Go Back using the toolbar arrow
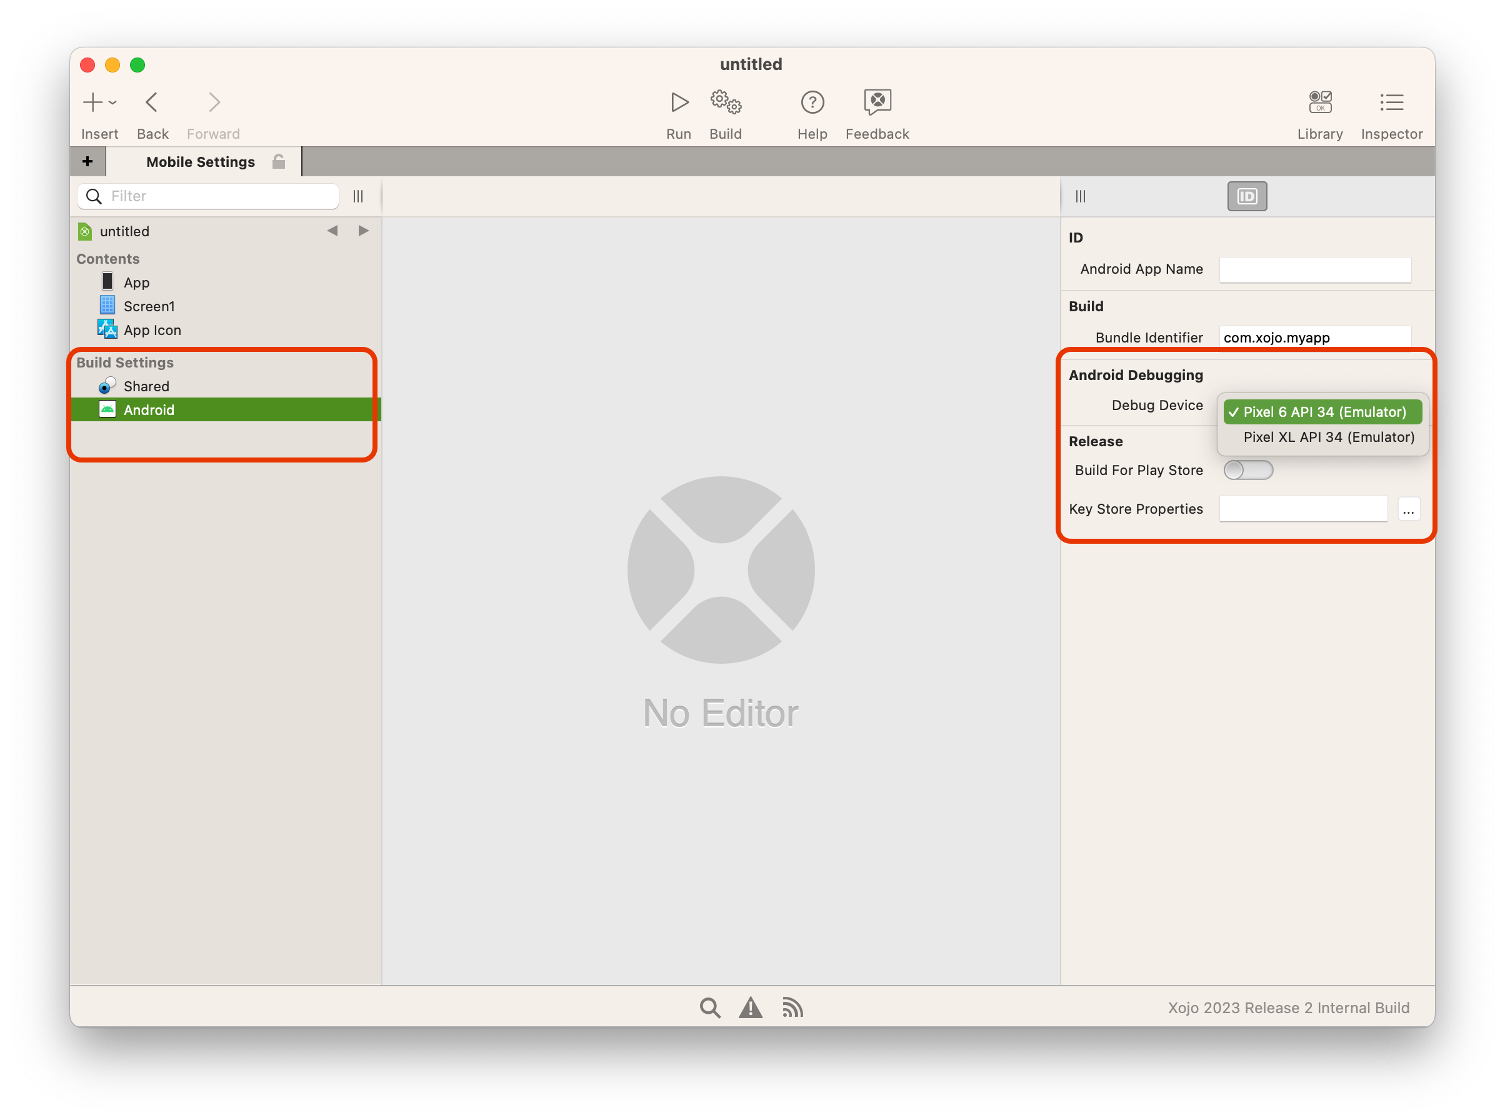This screenshot has width=1505, height=1120. (152, 102)
